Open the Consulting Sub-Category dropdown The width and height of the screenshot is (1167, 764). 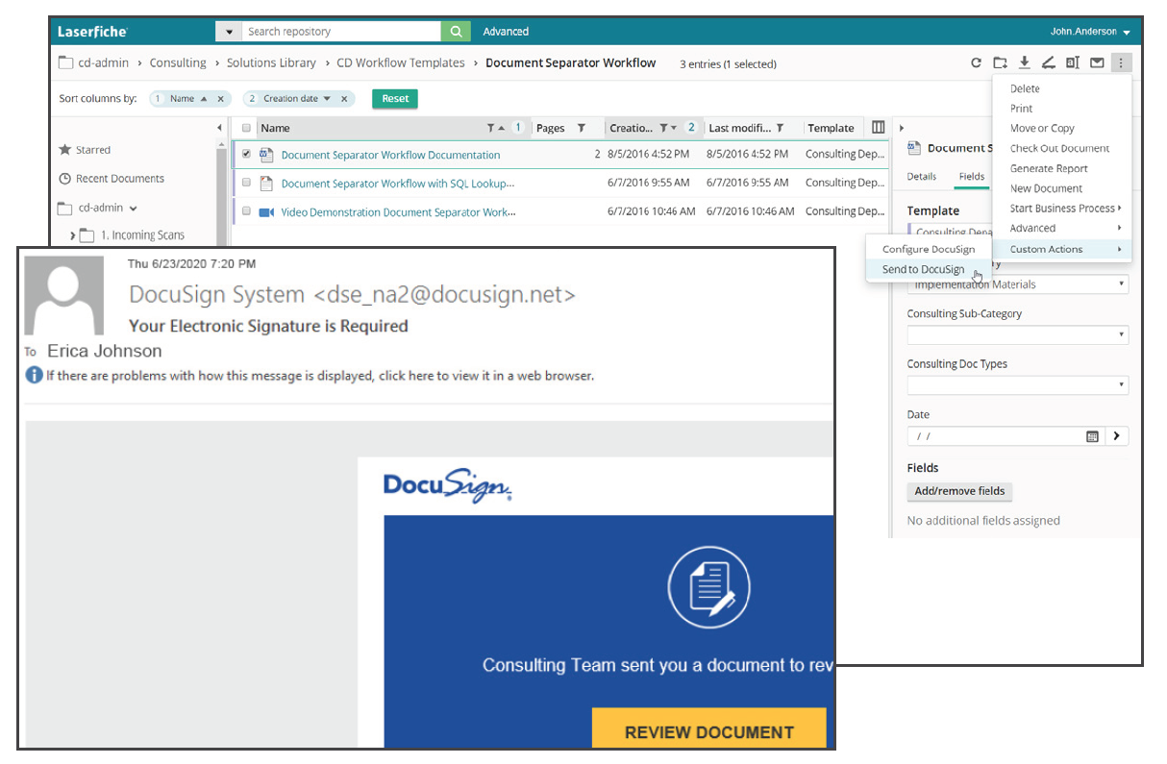(x=1018, y=334)
